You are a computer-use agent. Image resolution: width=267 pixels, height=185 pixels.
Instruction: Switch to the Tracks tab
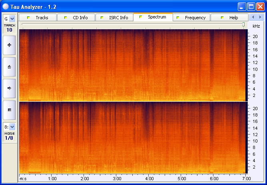[x=38, y=18]
